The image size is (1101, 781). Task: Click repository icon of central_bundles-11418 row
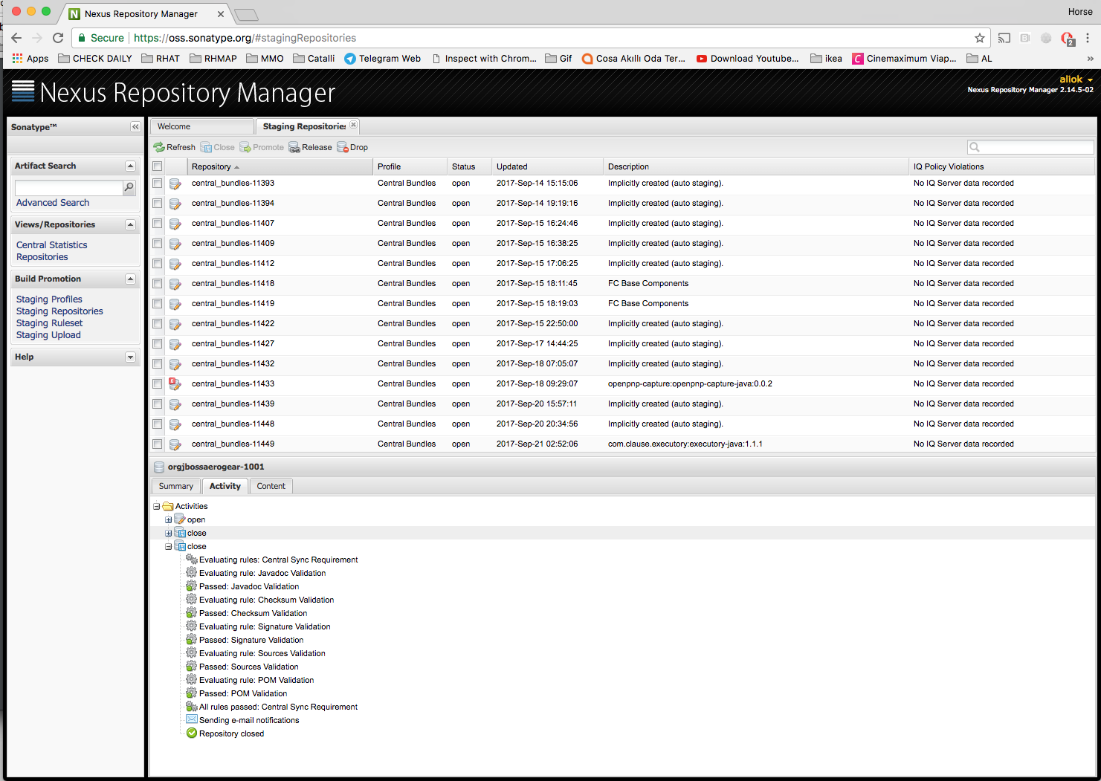175,284
